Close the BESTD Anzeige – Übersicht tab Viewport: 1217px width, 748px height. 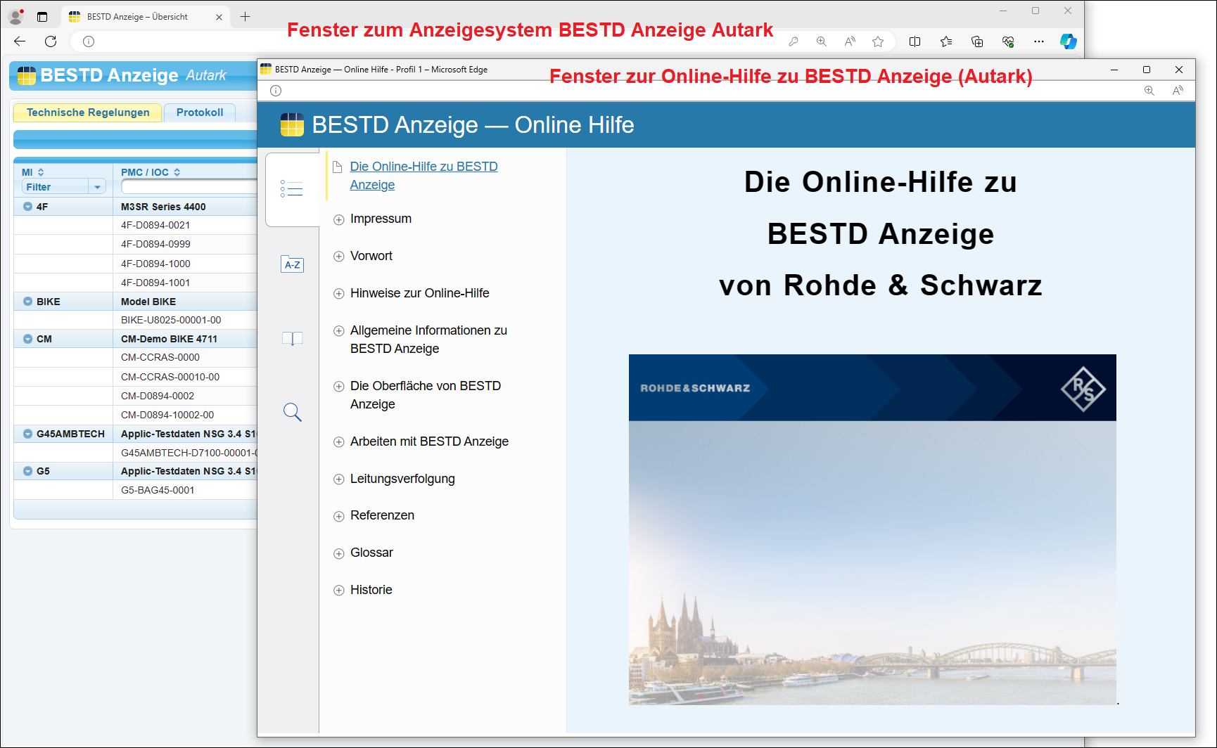(x=219, y=17)
